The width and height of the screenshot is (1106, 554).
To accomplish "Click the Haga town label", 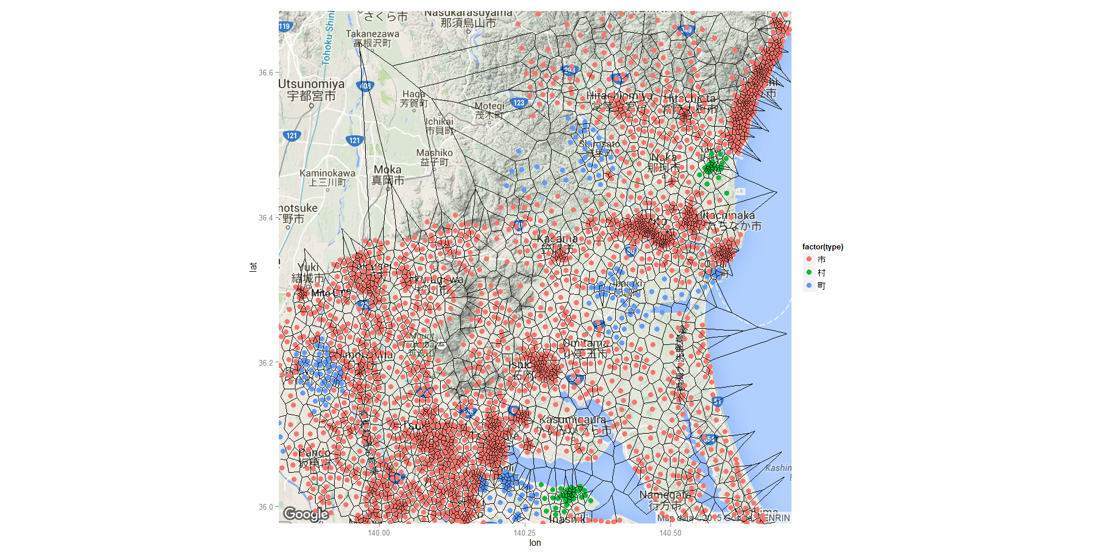I will pos(414,94).
